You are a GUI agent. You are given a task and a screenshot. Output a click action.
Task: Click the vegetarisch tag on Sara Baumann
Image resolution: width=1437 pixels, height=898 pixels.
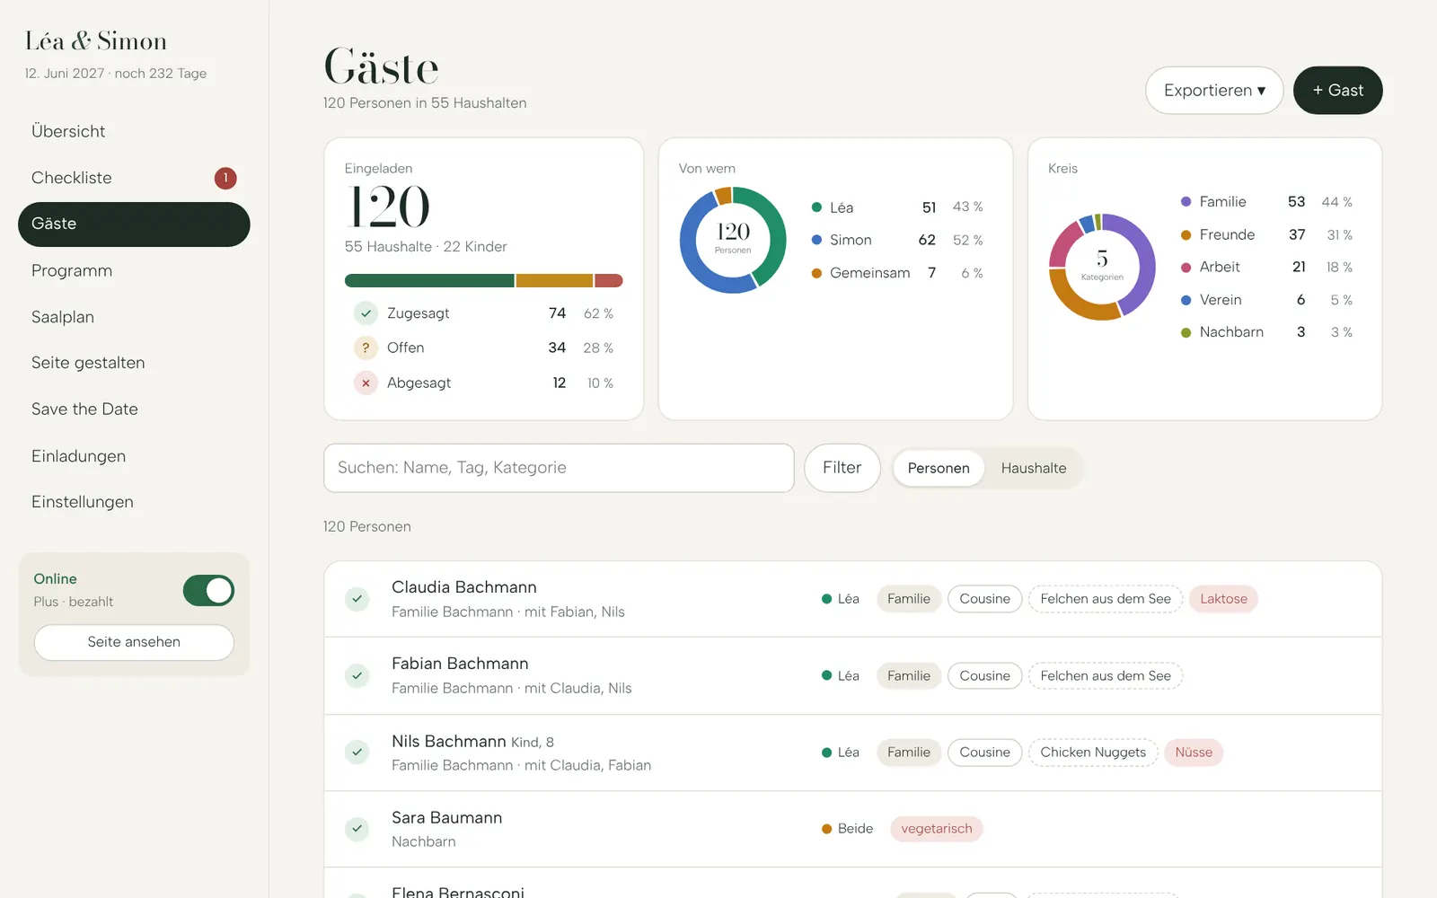pos(936,829)
